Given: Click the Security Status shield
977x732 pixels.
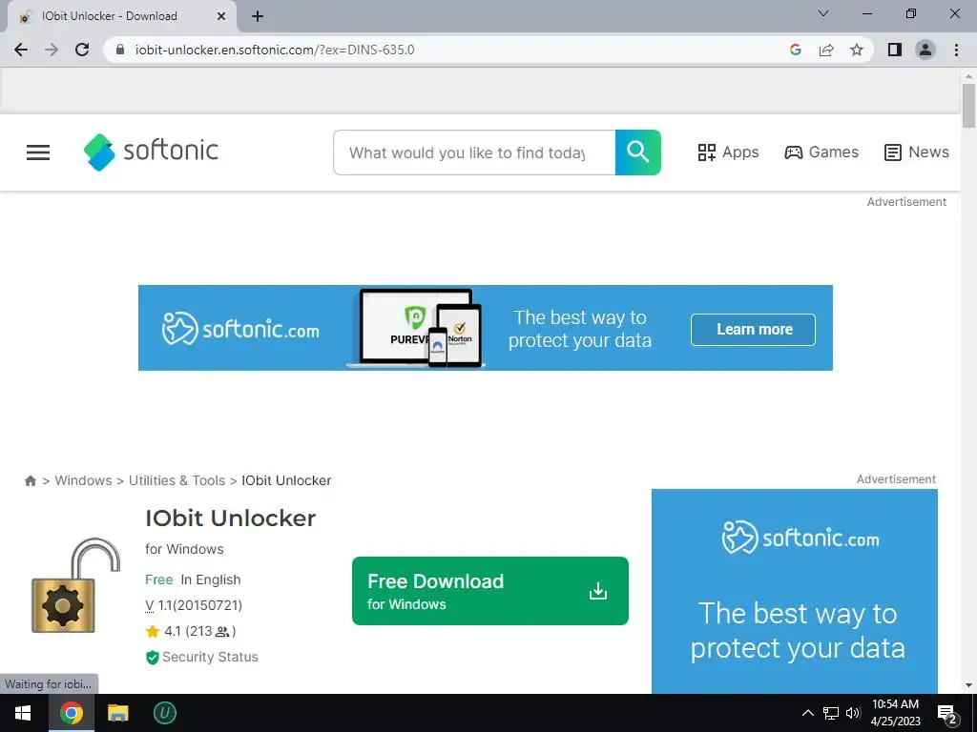Looking at the screenshot, I should [152, 658].
